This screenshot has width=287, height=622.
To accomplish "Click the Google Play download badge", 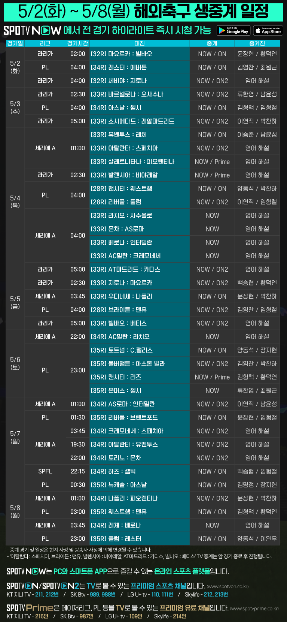I will point(233,30).
